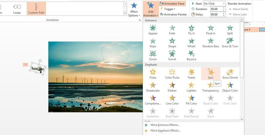Choose the Pulse emphasis effect
The height and width of the screenshot is (135, 265).
click(x=153, y=74)
